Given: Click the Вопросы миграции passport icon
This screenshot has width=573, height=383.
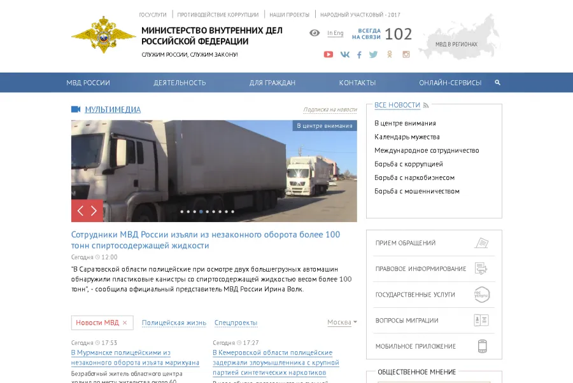Looking at the screenshot, I should point(481,320).
